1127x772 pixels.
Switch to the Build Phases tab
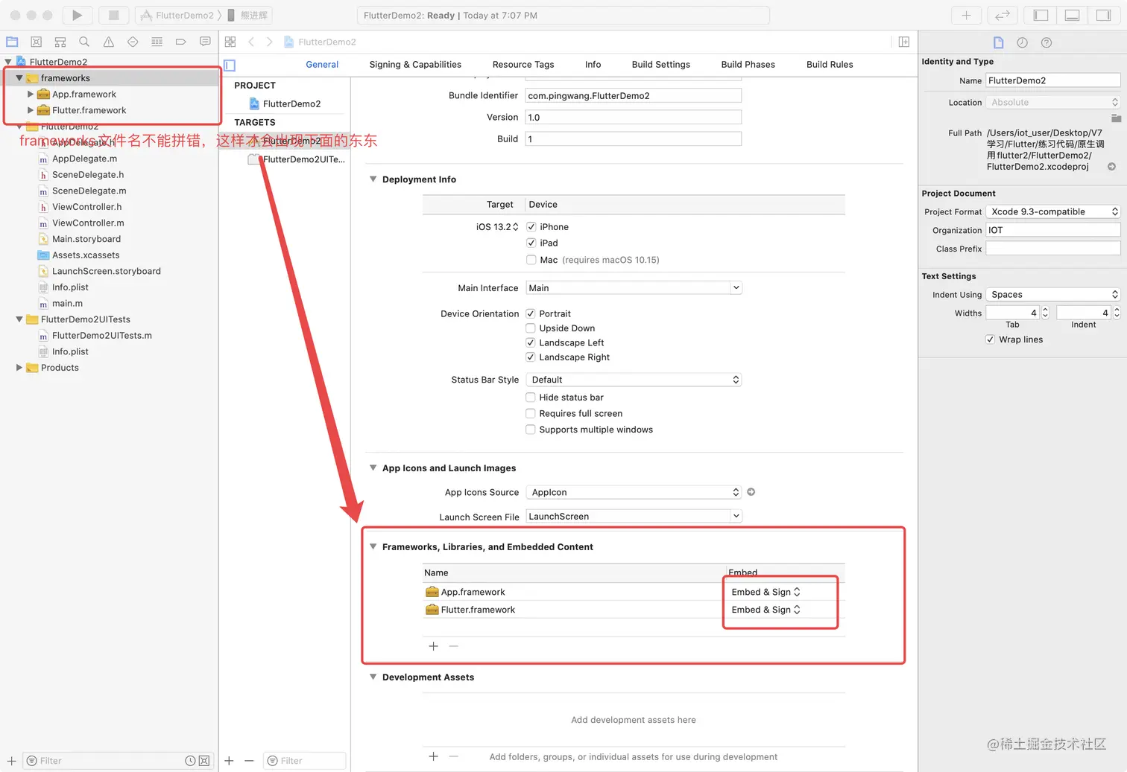[x=748, y=65]
